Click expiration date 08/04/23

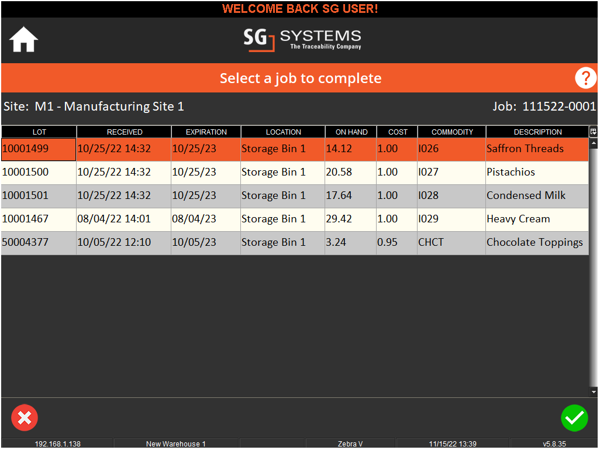(x=206, y=219)
